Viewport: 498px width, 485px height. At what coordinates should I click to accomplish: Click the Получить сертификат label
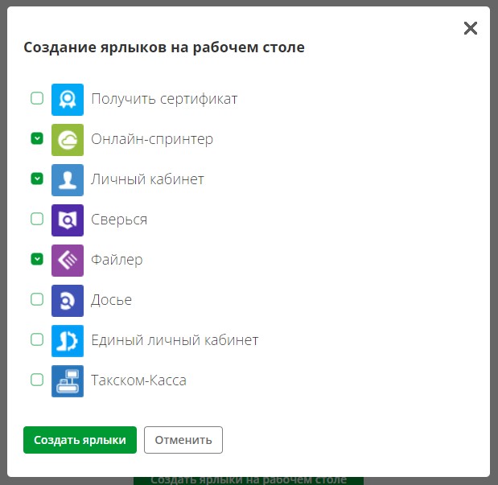[x=164, y=99]
